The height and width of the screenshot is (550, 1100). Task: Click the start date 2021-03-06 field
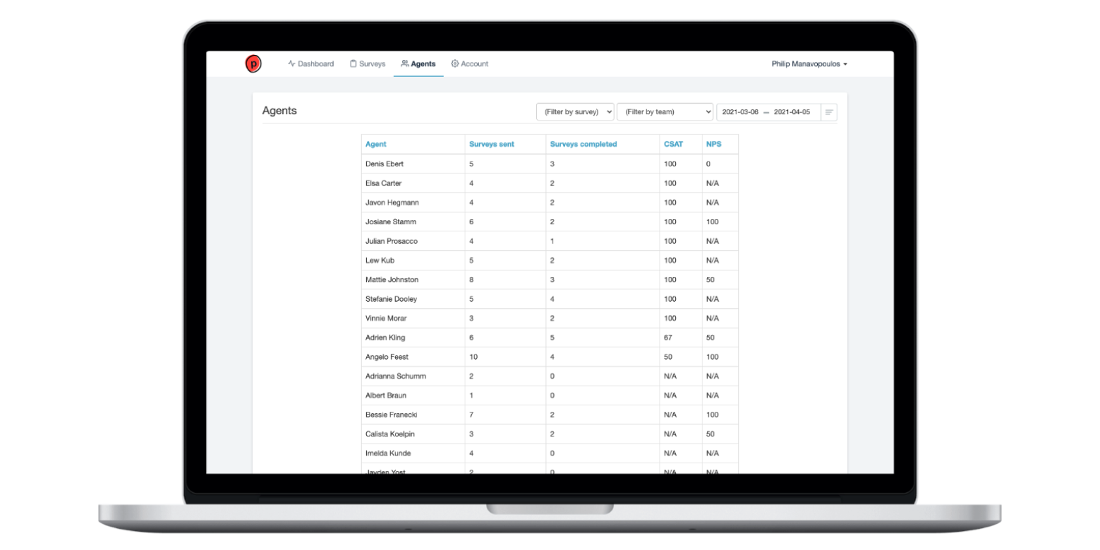click(x=740, y=112)
